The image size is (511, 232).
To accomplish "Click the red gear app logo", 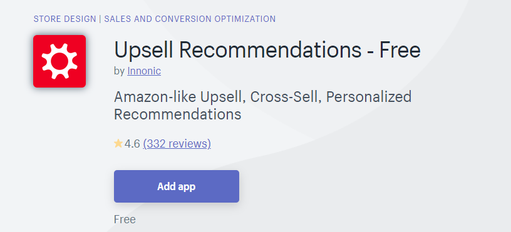I will [59, 61].
